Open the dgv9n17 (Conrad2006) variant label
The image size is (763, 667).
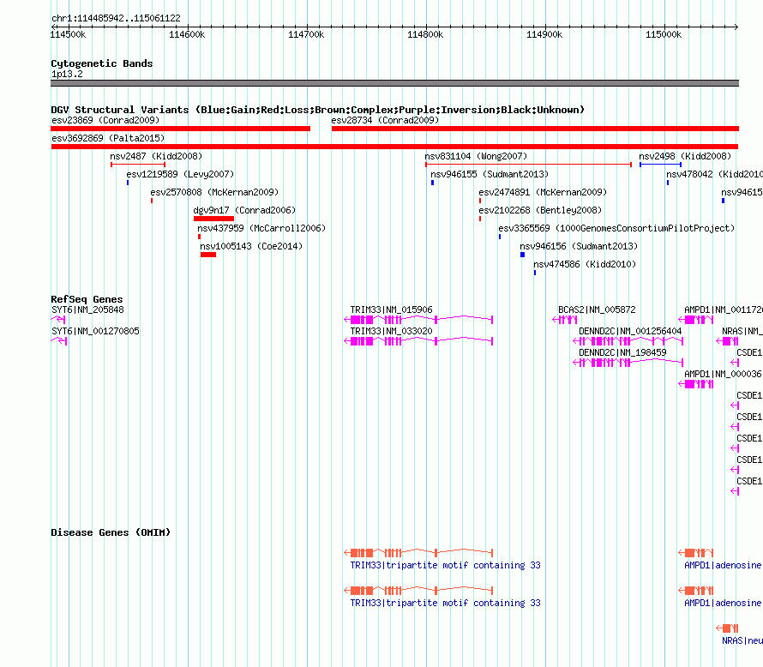point(244,210)
